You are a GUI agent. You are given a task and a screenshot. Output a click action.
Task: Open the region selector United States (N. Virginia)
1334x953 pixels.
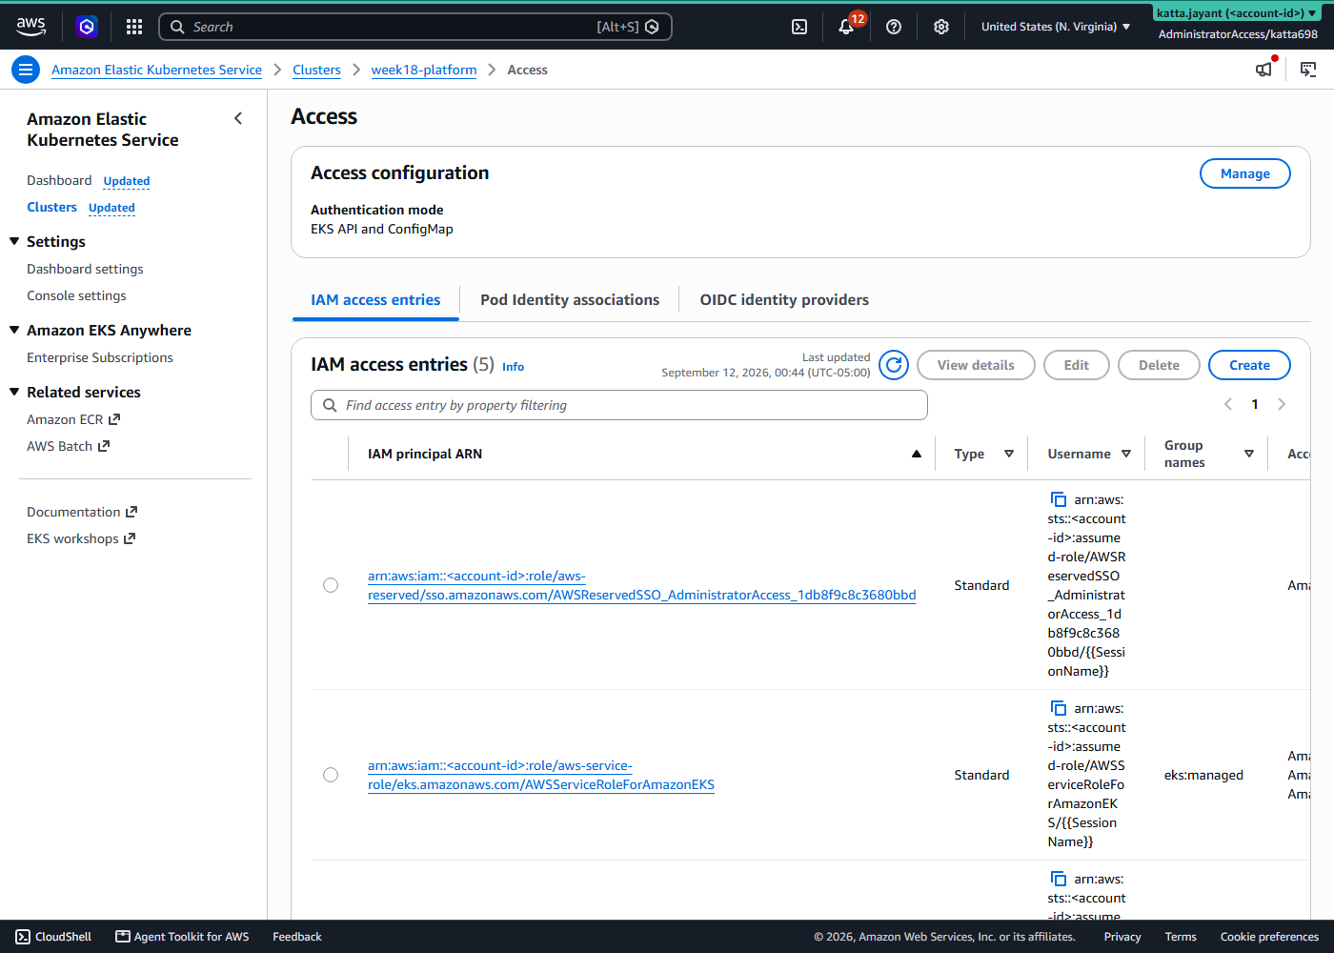tap(1056, 27)
